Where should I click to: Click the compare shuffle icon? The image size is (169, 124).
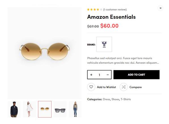[124, 87]
